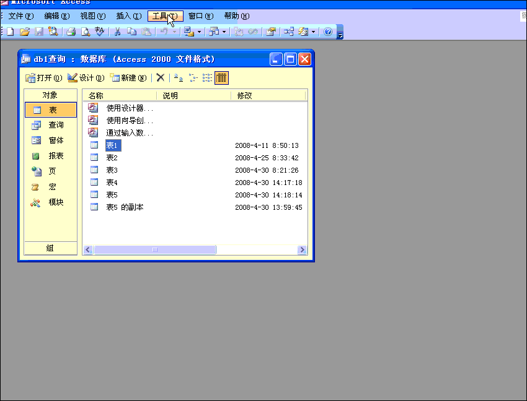Image resolution: width=527 pixels, height=401 pixels.
Task: Open the 插入(I) menu
Action: (x=129, y=16)
